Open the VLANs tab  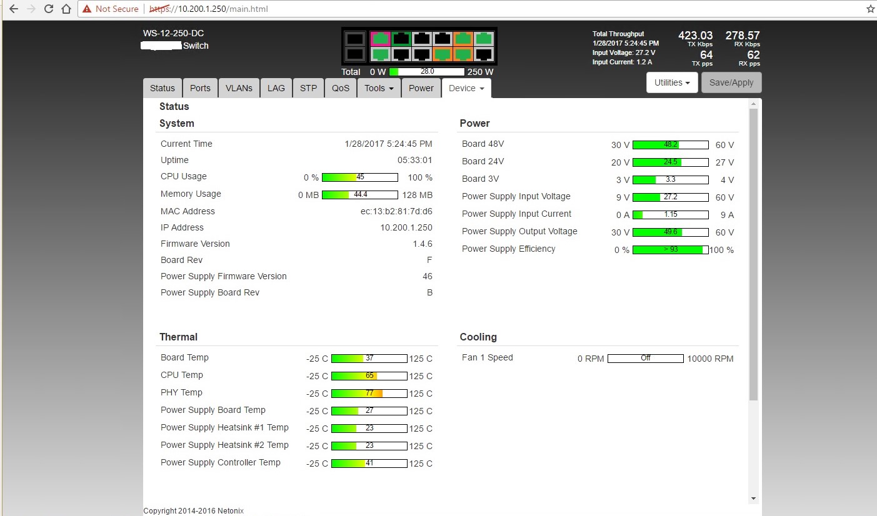tap(239, 88)
